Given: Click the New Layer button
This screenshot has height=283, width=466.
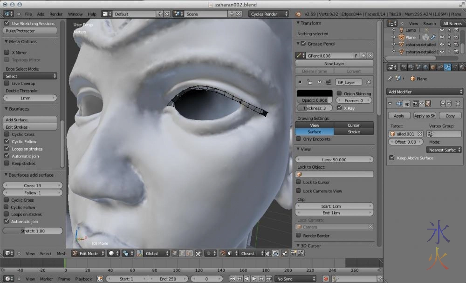Looking at the screenshot, I should pos(334,63).
